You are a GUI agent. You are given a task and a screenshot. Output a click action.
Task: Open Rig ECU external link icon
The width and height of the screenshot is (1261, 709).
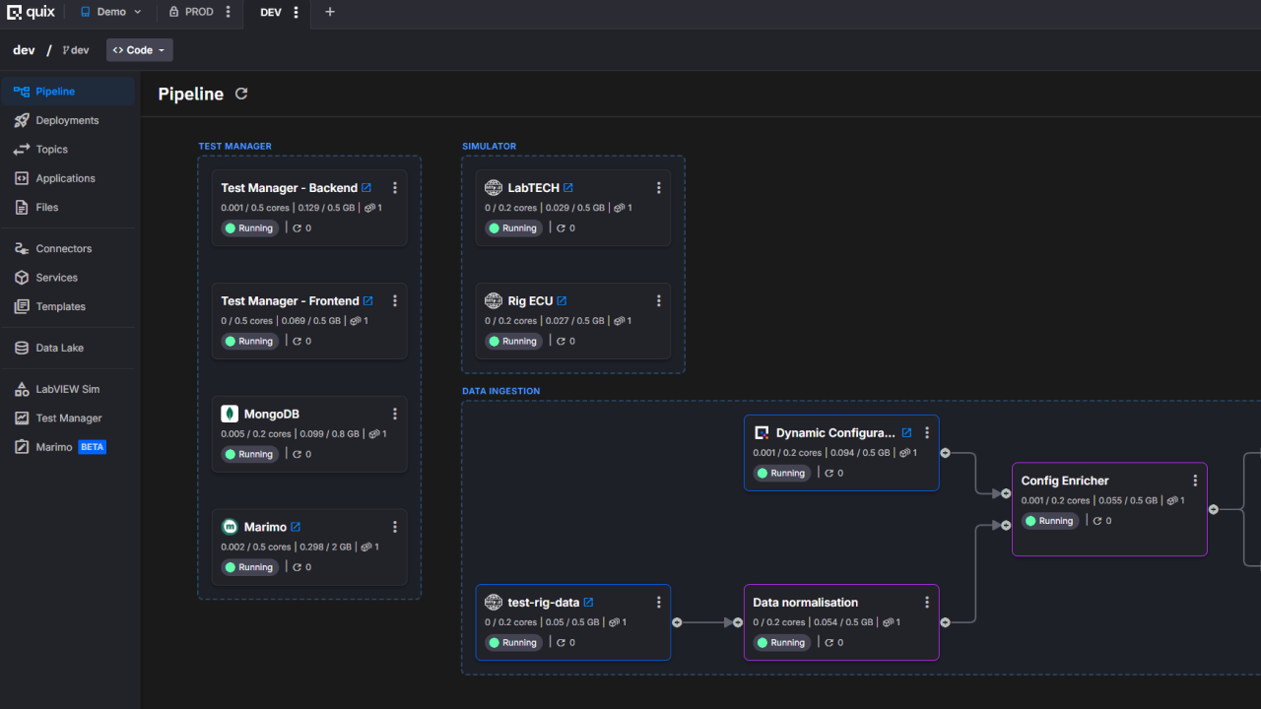tap(562, 301)
